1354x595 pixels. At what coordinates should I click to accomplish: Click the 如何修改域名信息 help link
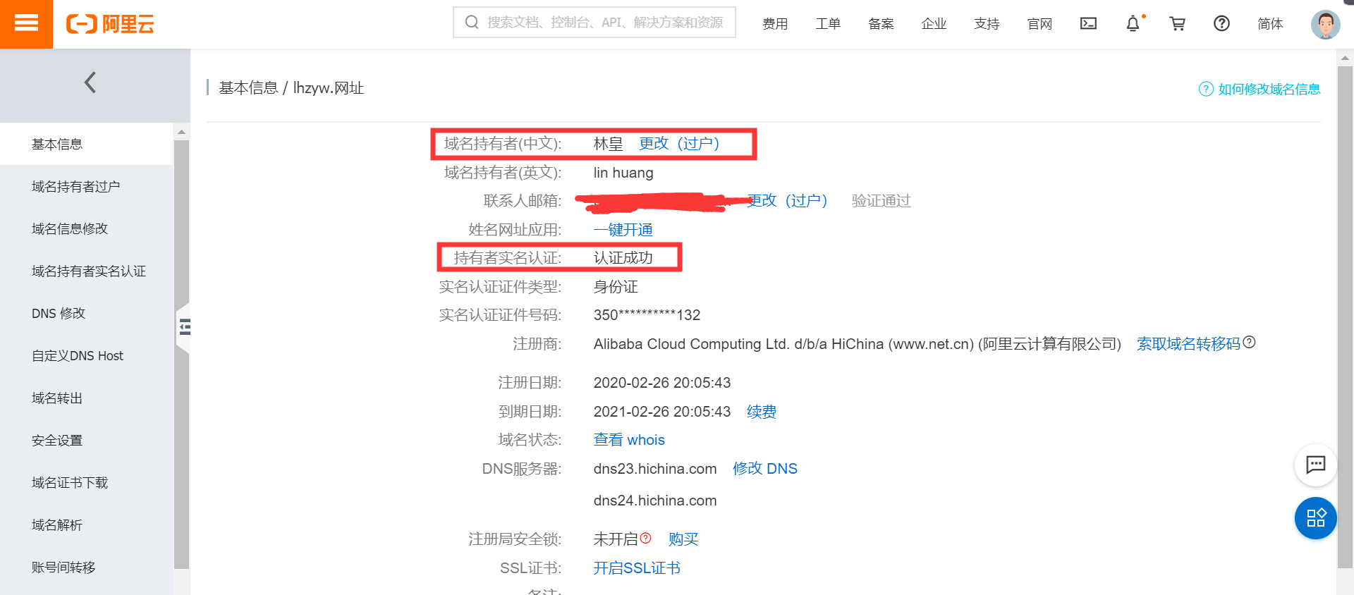1260,89
